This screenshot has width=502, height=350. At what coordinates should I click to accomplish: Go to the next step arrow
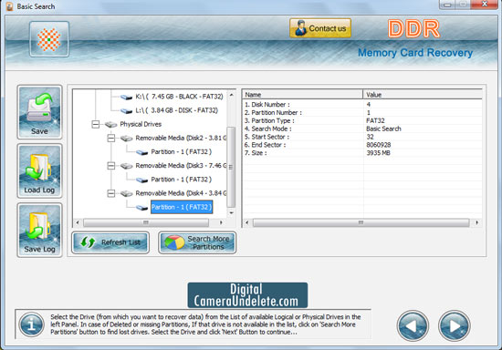454,325
